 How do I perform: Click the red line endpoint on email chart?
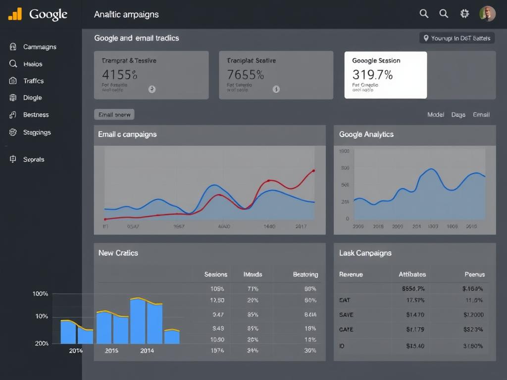tap(313, 171)
